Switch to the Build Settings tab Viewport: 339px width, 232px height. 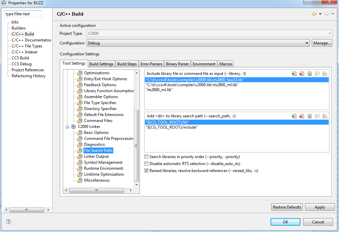click(101, 64)
